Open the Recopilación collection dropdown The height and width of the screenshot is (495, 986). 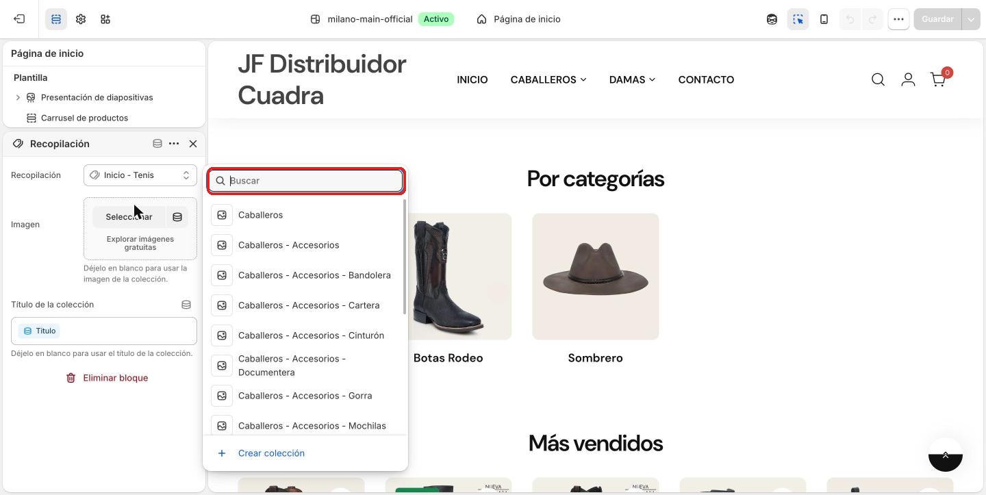point(140,175)
